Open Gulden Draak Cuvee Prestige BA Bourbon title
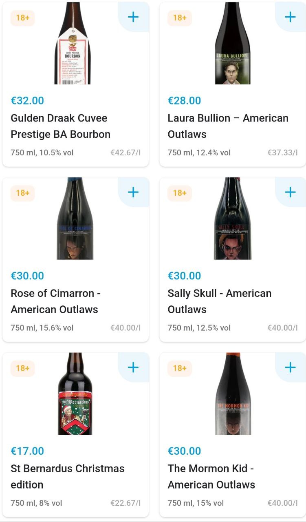Image resolution: width=306 pixels, height=522 pixels. coord(60,126)
